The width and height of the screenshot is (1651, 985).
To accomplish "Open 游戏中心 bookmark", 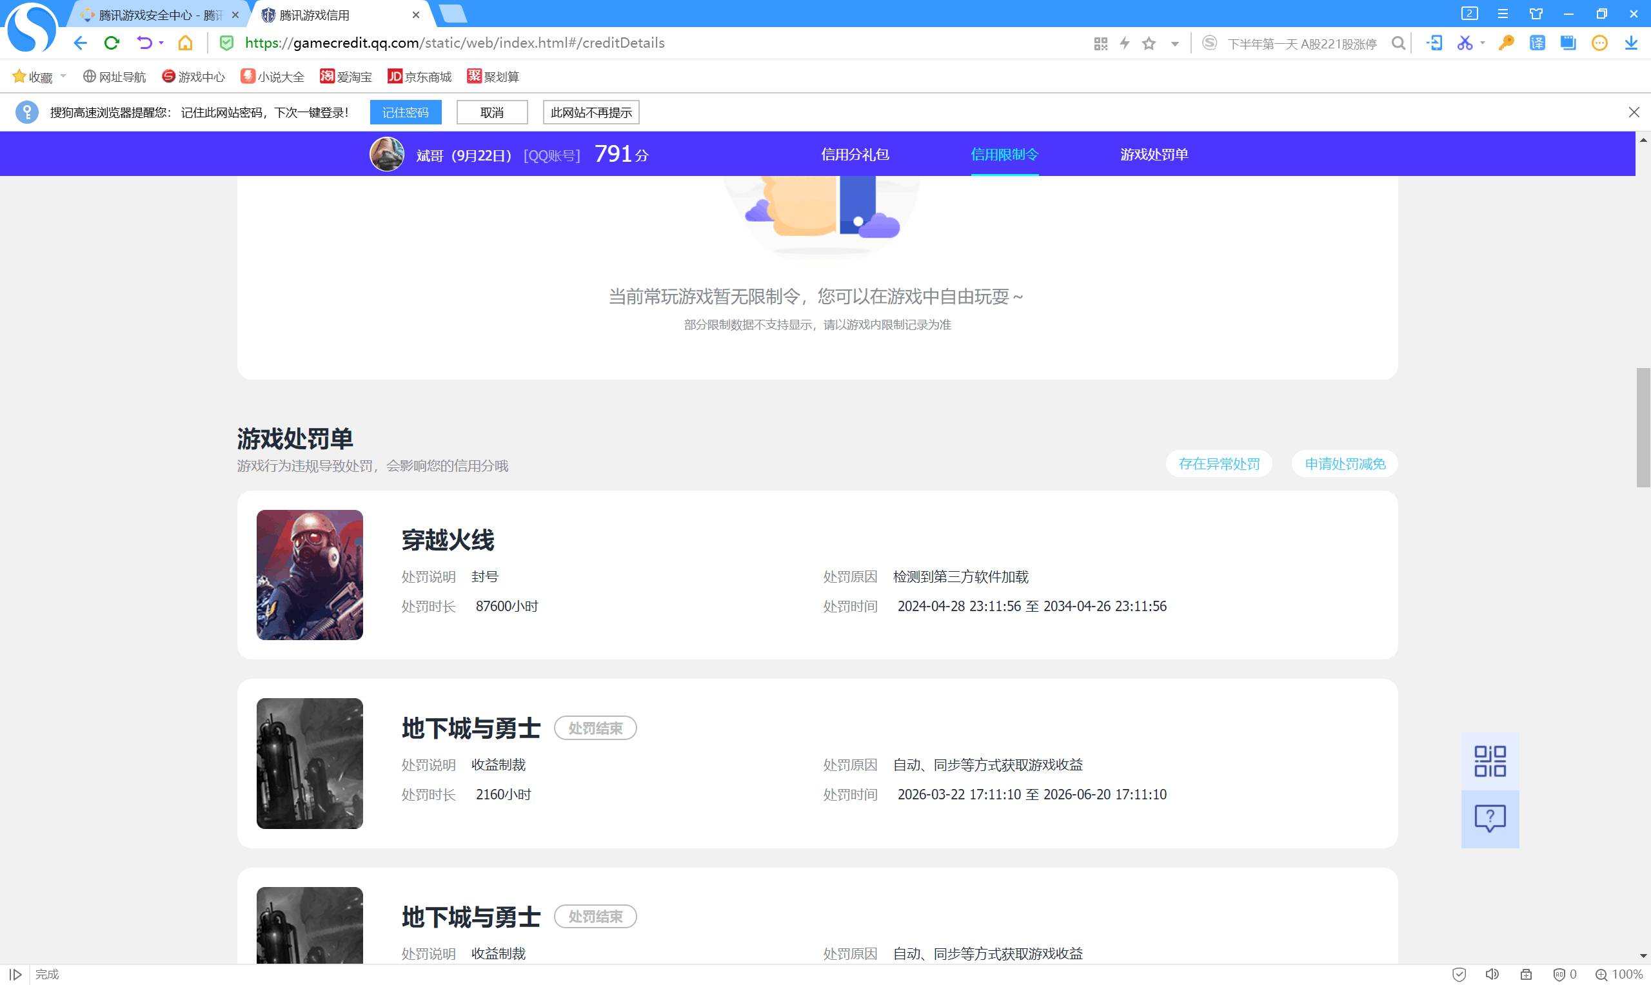I will click(x=193, y=77).
